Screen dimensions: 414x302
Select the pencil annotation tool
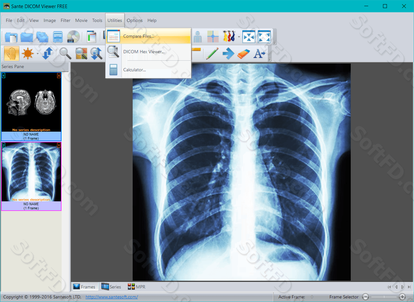point(212,53)
